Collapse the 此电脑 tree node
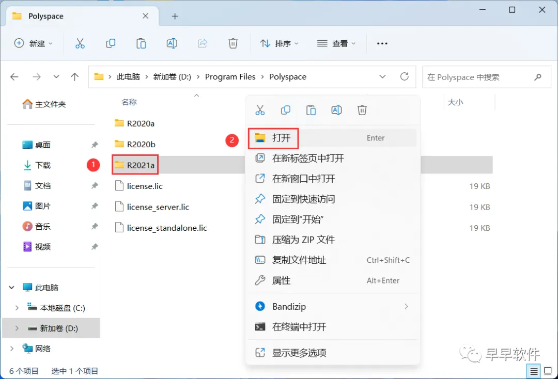Viewport: 558px width, 379px height. point(12,288)
